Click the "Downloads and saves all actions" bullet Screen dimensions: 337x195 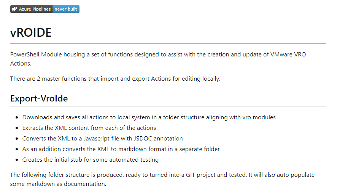click(149, 117)
